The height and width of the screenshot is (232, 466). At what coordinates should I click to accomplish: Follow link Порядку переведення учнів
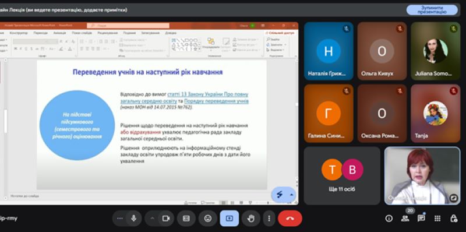point(216,101)
